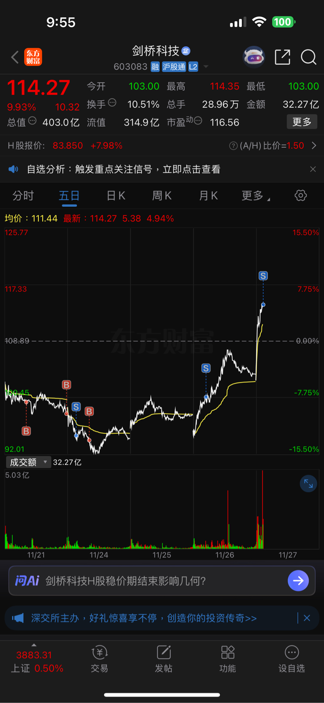The width and height of the screenshot is (324, 703).
Task: Share the stock page via export icon
Action: pos(282,57)
